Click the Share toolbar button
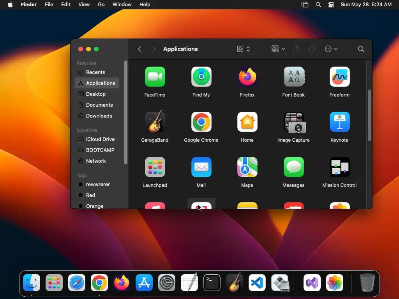399x299 pixels. (297, 49)
